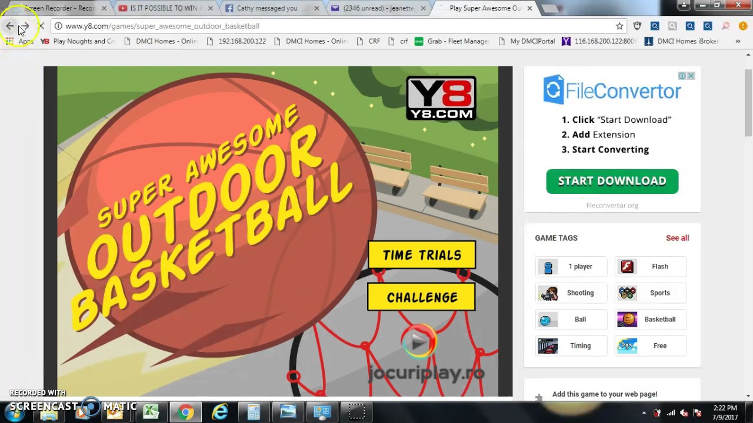
Task: Select the Flash game tag
Action: tap(651, 267)
